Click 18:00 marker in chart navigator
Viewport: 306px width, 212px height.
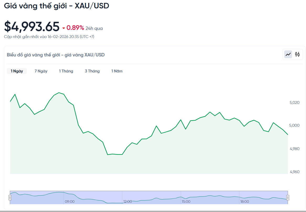(x=245, y=202)
